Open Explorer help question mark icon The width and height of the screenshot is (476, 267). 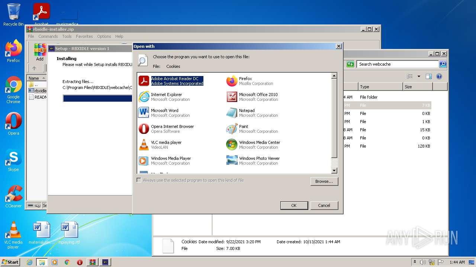point(439,76)
